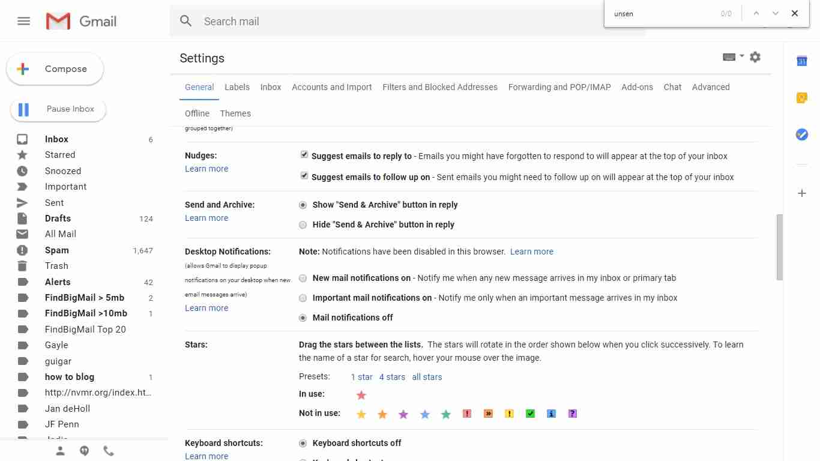Open the settings gear icon
Screen dimensions: 820x461
coord(755,57)
